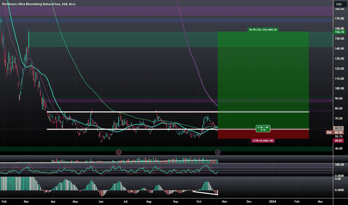This screenshot has height=205, width=348.
Task: Click the 'Dec' time axis label
Action: coord(249,201)
